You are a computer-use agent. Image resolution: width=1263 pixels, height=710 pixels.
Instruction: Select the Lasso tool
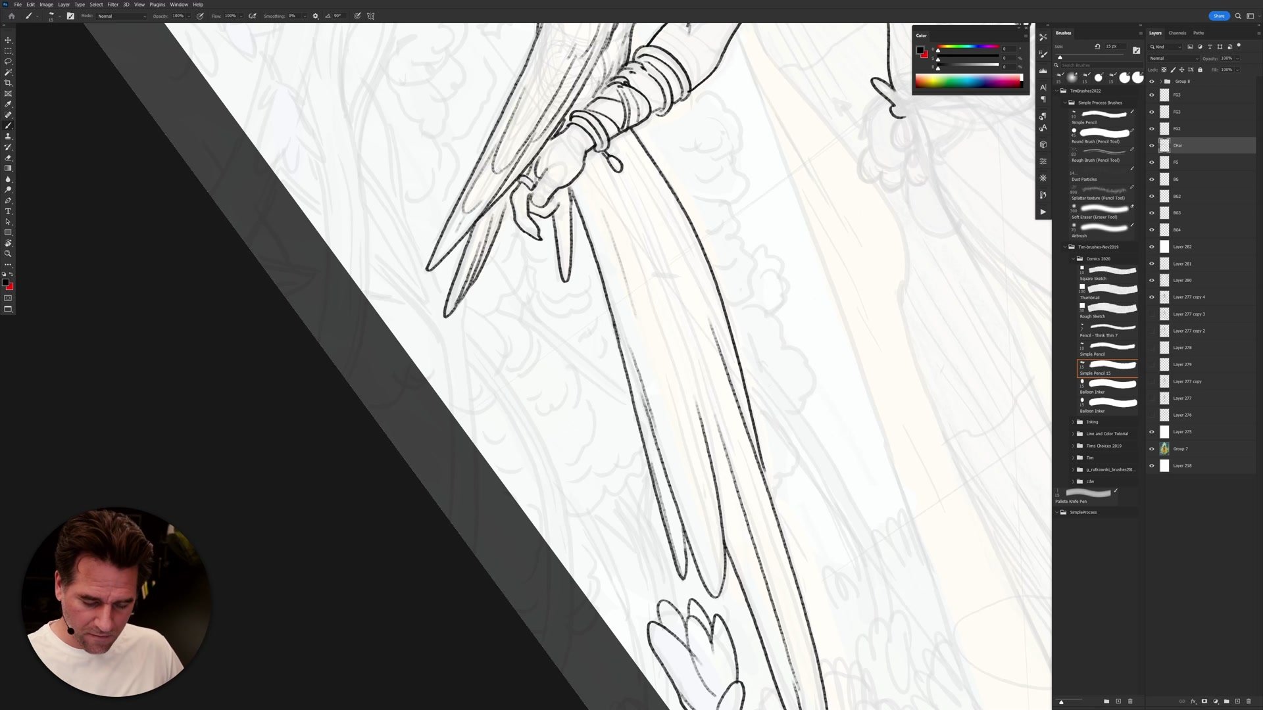pyautogui.click(x=8, y=61)
